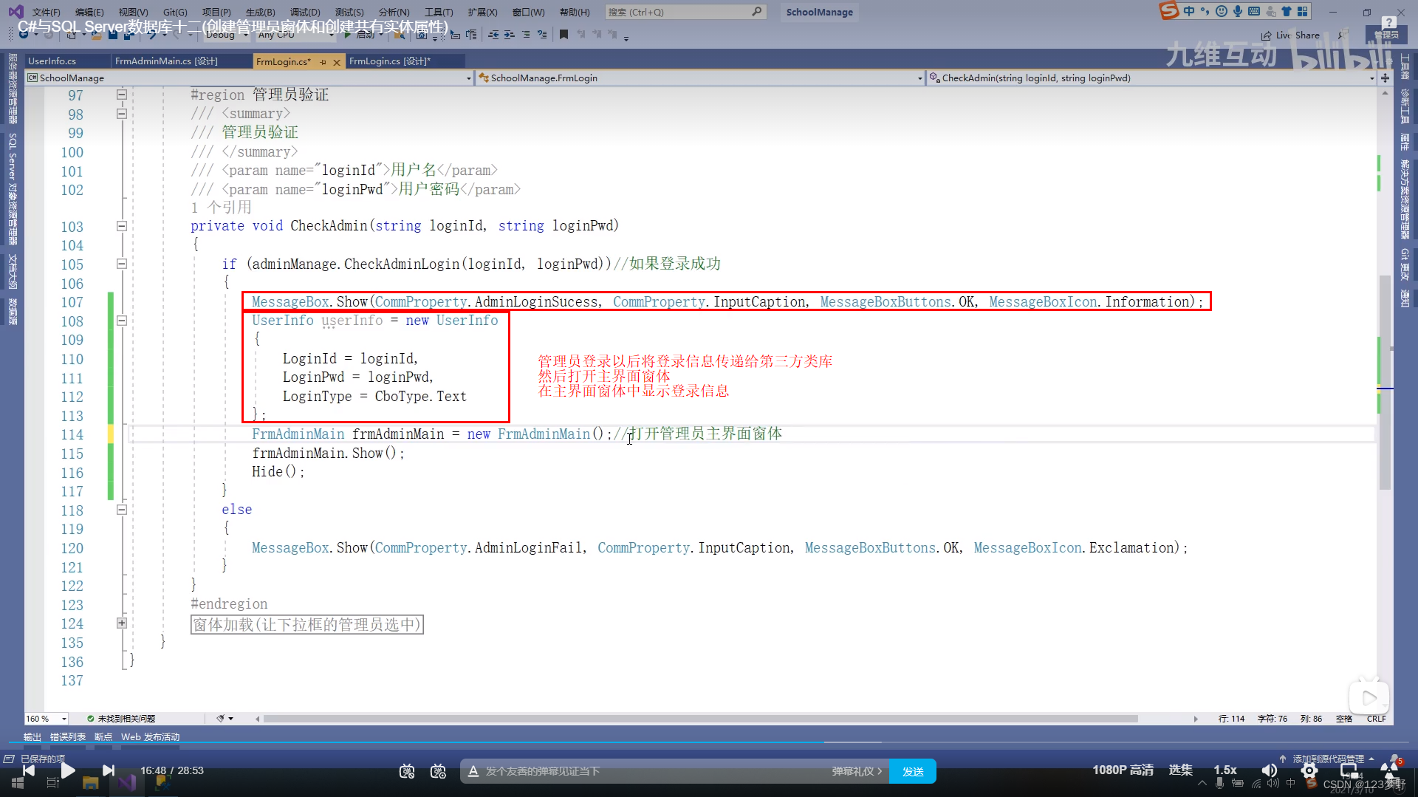Pin the FrmLogin.cs* tab
Screen dimensions: 1418x797
[x=323, y=62]
